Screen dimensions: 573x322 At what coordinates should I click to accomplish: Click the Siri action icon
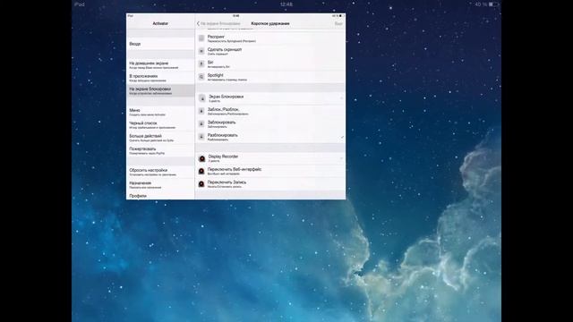tap(201, 64)
